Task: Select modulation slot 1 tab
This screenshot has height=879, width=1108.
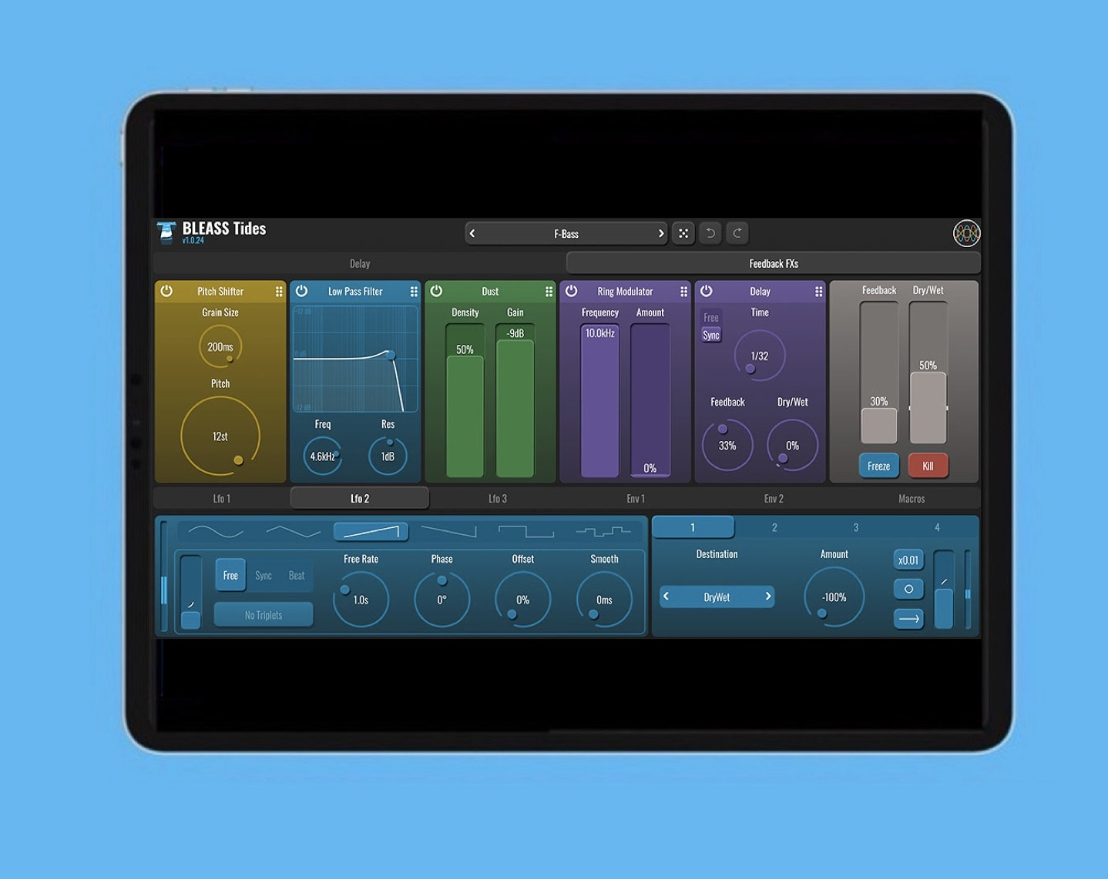Action: pos(693,527)
